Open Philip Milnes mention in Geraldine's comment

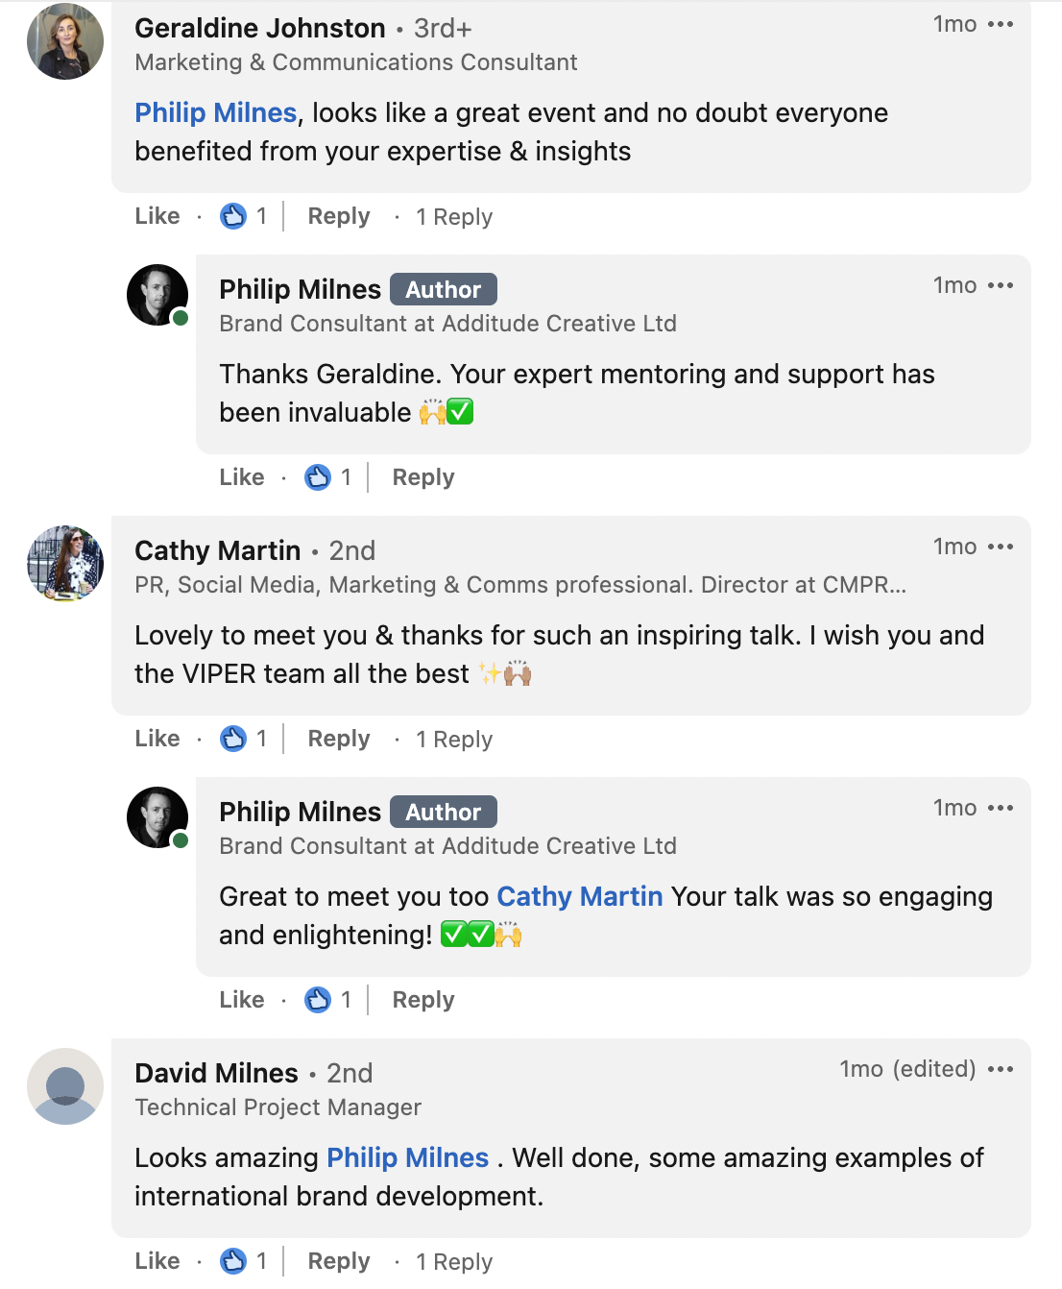coord(215,113)
